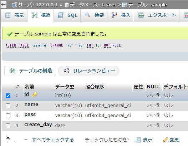Image resolution: width=188 pixels, height=146 pixels.
Task: Click the back arrow navigation icon
Action: point(3,5)
